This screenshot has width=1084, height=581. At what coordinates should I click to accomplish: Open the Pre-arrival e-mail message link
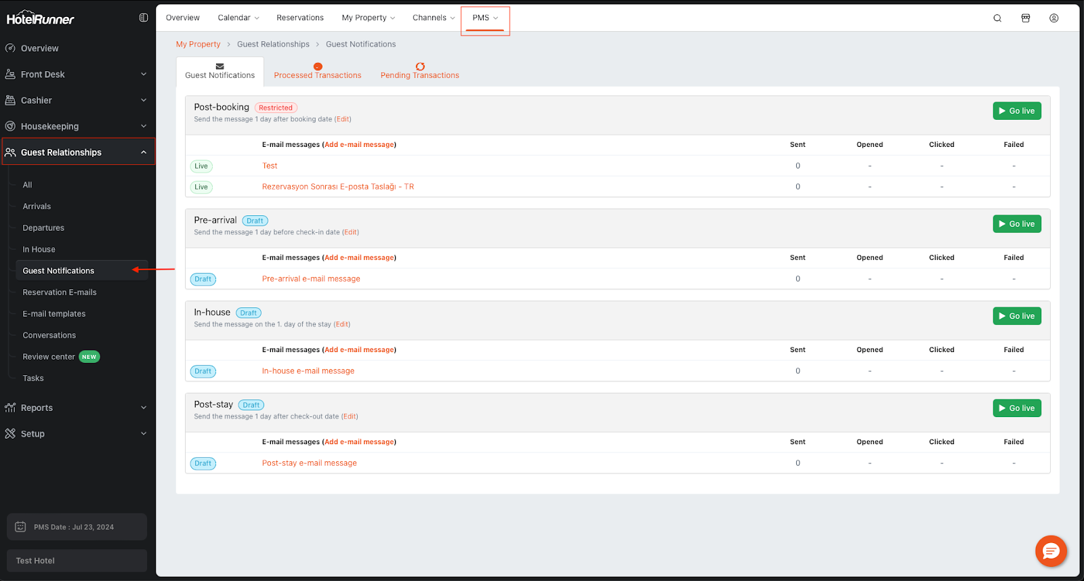pos(311,279)
